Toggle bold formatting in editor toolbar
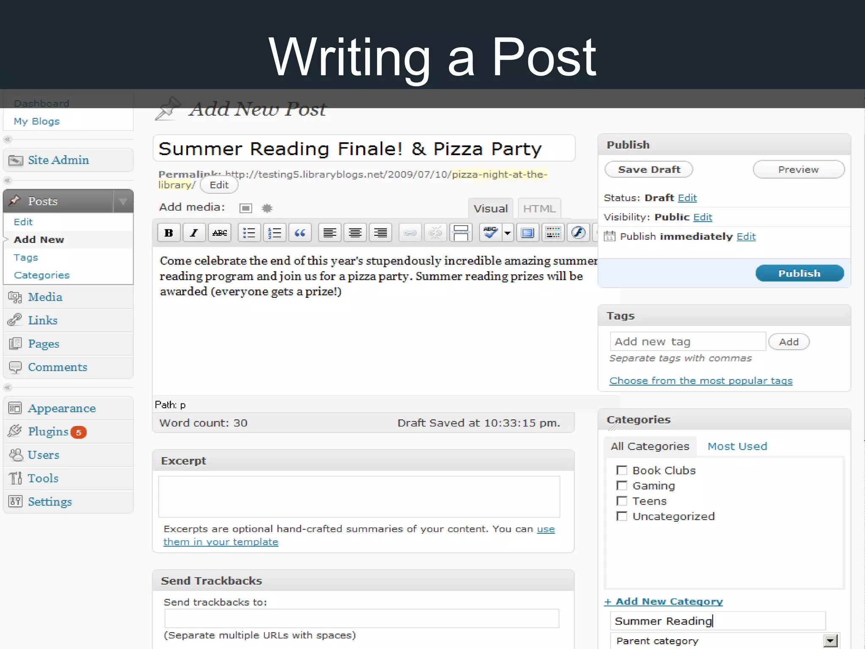This screenshot has height=649, width=865. pos(169,233)
